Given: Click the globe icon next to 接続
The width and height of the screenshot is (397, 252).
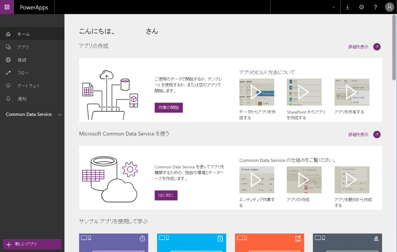Looking at the screenshot, I should point(8,60).
